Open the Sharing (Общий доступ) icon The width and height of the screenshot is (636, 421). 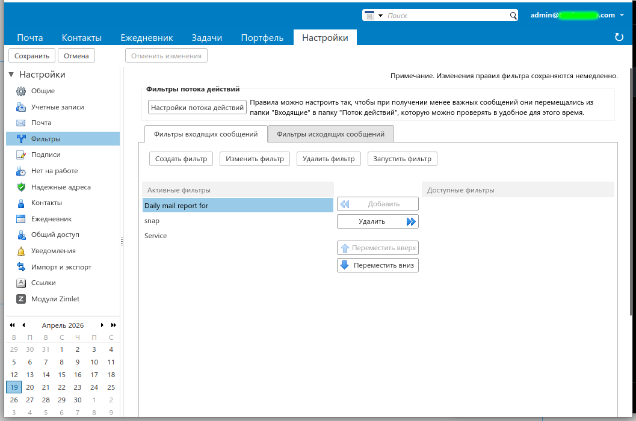(x=21, y=235)
